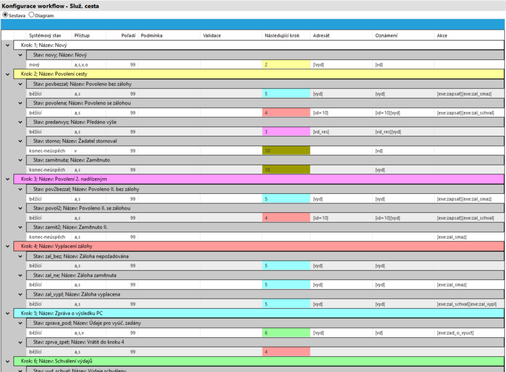
Task: Select yellow next-step cell 2 in nový row
Action: (287, 64)
